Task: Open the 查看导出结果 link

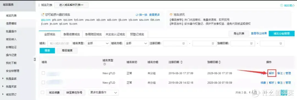Action: click(x=259, y=33)
